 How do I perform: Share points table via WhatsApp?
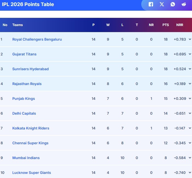(x=173, y=4)
